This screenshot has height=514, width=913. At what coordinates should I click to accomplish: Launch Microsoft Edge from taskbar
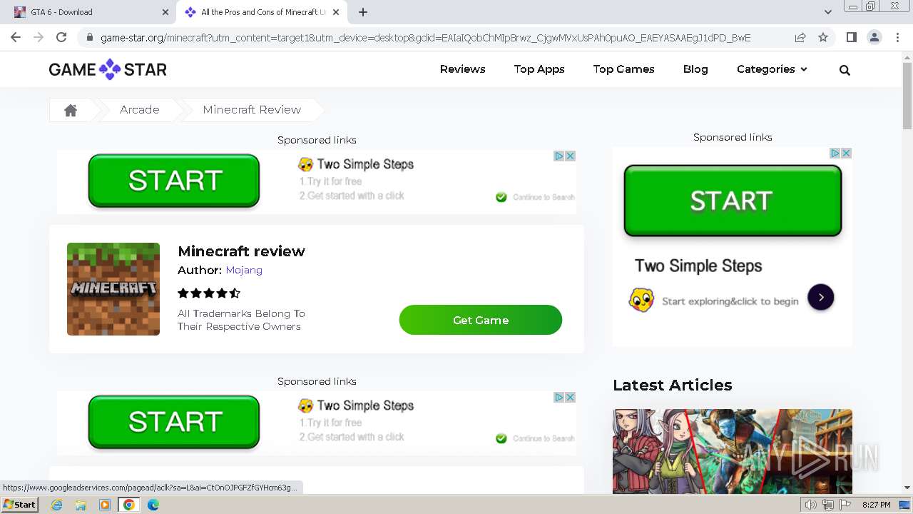(x=153, y=505)
